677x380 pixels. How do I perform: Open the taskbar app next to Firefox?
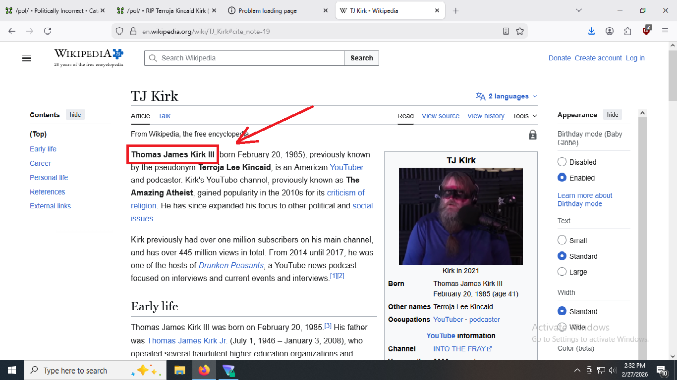click(228, 370)
